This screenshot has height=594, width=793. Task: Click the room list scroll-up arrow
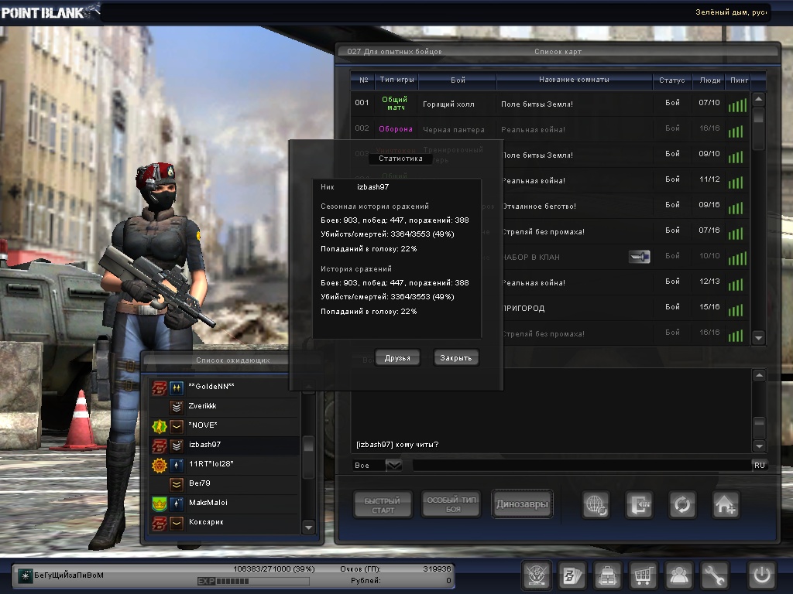coord(759,99)
